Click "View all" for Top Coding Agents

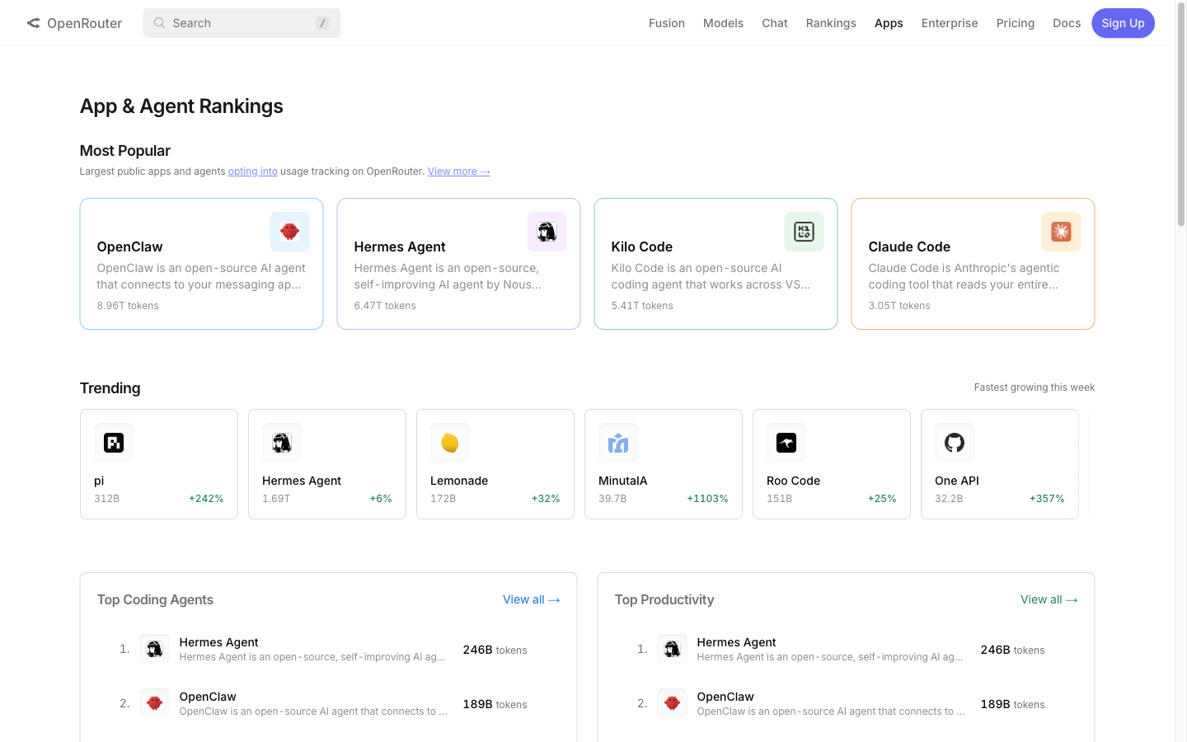(x=532, y=599)
